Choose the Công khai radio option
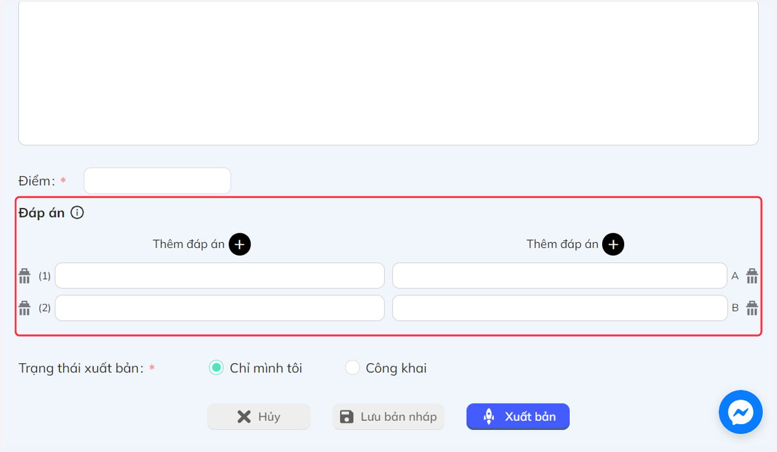This screenshot has height=452, width=777. [x=352, y=368]
